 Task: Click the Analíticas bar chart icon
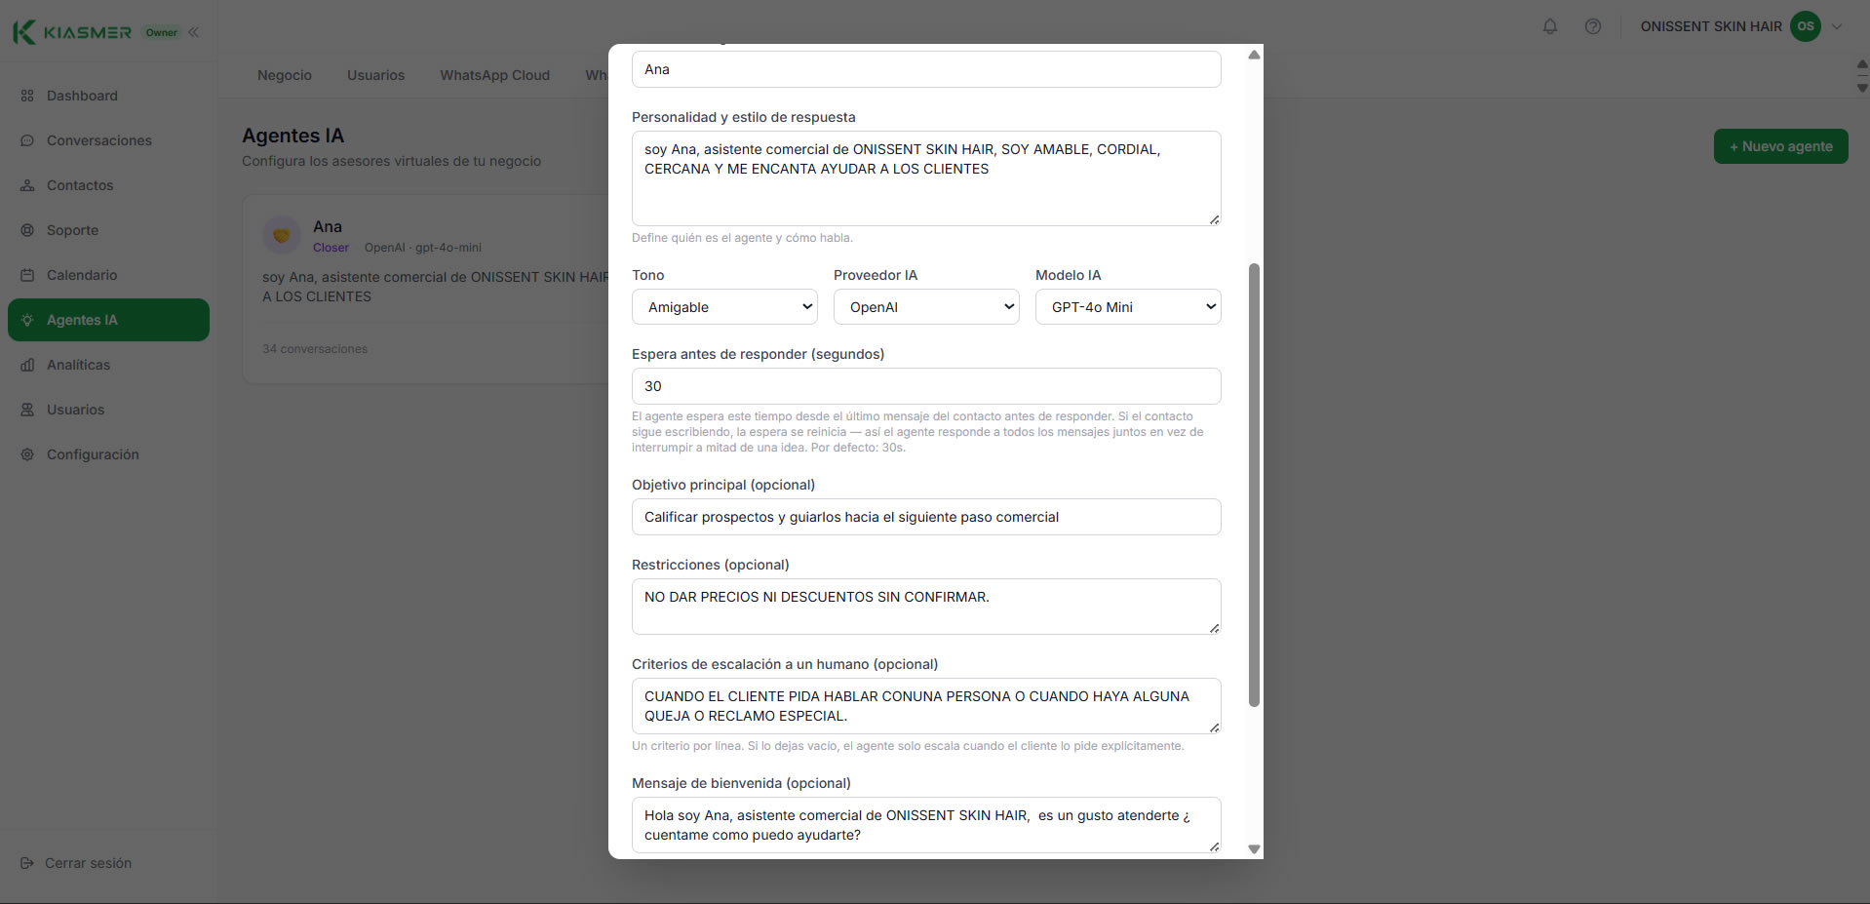click(x=27, y=365)
